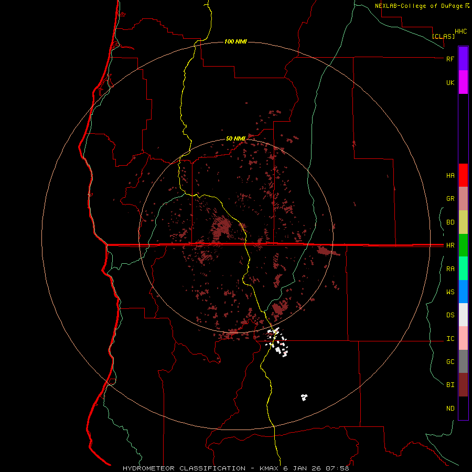Click the GC legend label
The image size is (472, 472).
(x=450, y=361)
